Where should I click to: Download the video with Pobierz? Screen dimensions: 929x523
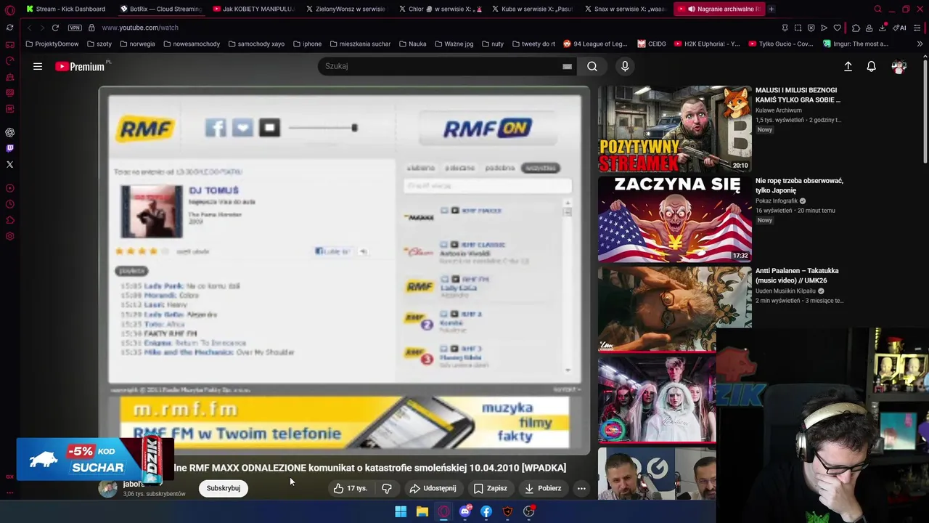543,488
